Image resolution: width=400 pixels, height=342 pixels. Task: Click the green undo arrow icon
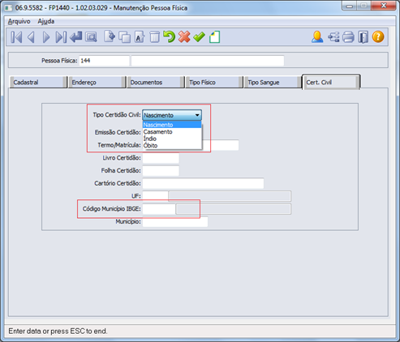pyautogui.click(x=170, y=36)
